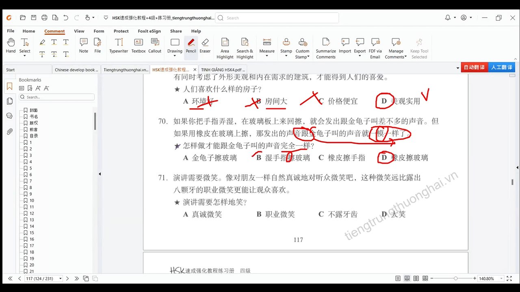Open the Custom Stamp dropdown
This screenshot has width=520, height=292.
click(308, 57)
